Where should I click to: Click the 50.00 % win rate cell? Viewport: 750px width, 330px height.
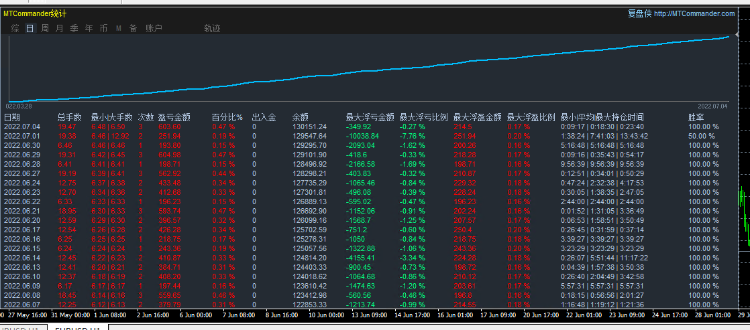(702, 136)
